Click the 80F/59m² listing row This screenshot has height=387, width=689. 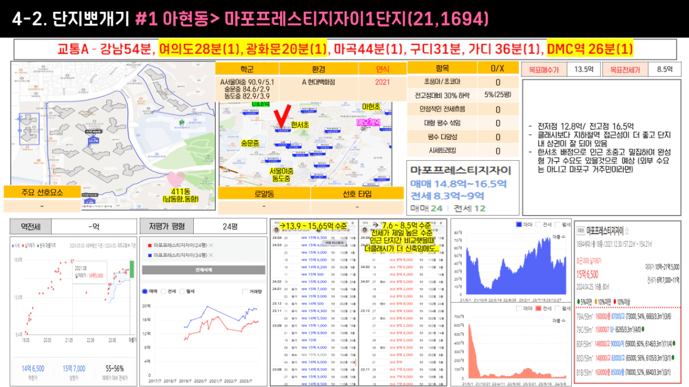point(627,344)
